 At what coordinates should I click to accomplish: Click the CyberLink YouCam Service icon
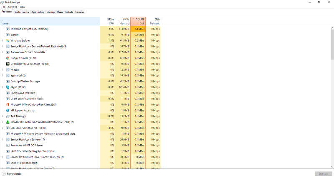coord(8,64)
